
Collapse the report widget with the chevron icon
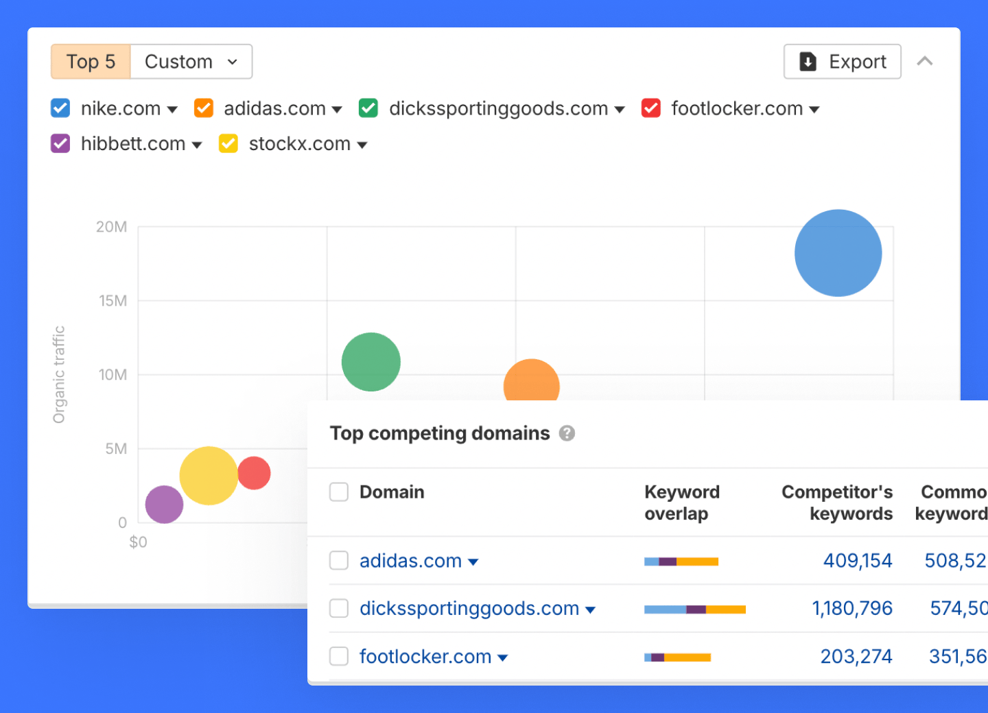click(x=925, y=61)
